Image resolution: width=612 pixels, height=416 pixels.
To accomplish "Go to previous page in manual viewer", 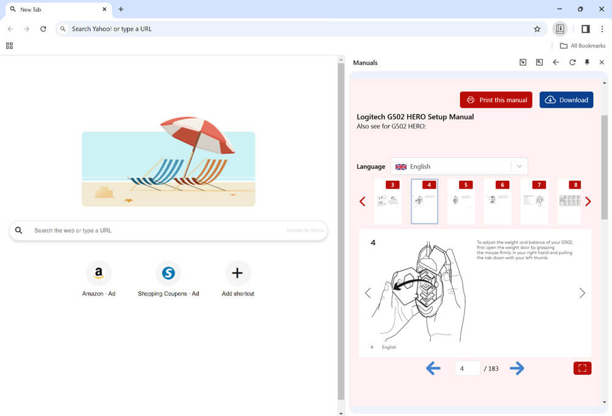I will (x=368, y=293).
